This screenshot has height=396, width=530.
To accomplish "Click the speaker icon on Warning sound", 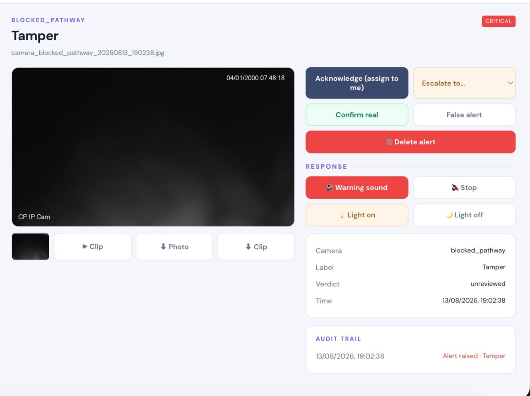I will click(x=330, y=188).
